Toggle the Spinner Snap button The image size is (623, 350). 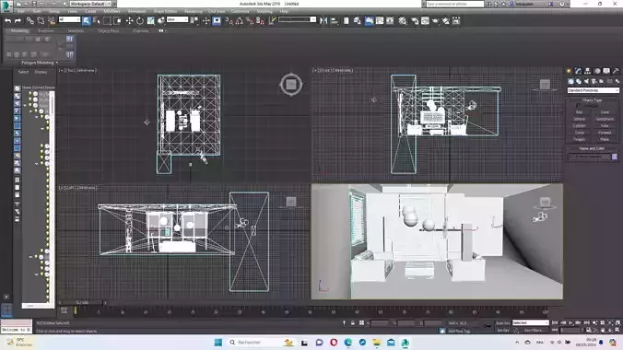260,20
